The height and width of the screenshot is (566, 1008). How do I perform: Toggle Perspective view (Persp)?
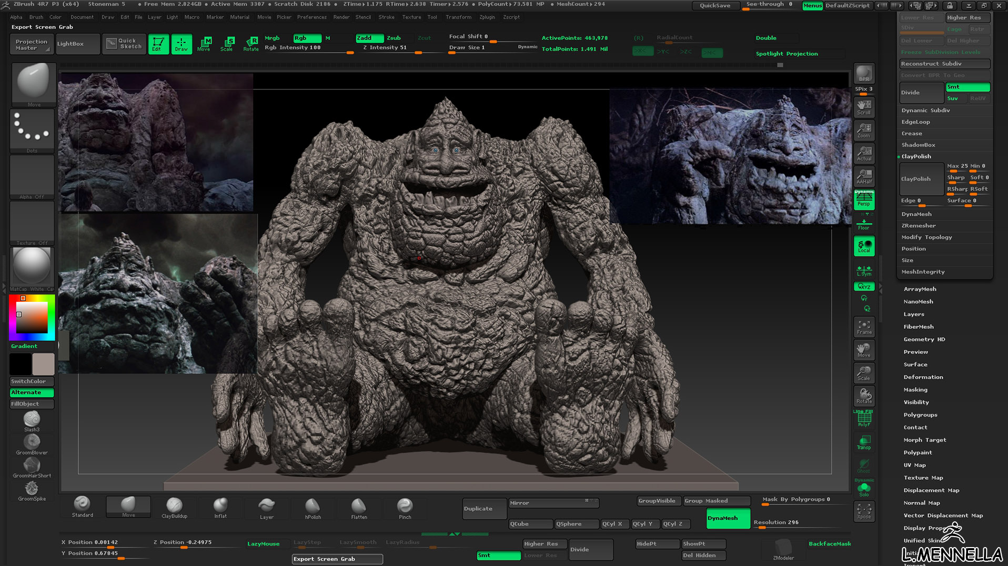(x=864, y=199)
